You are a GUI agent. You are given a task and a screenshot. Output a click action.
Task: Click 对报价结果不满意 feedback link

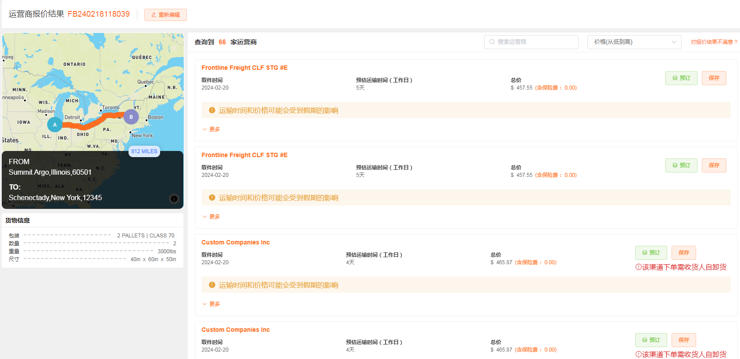(714, 42)
